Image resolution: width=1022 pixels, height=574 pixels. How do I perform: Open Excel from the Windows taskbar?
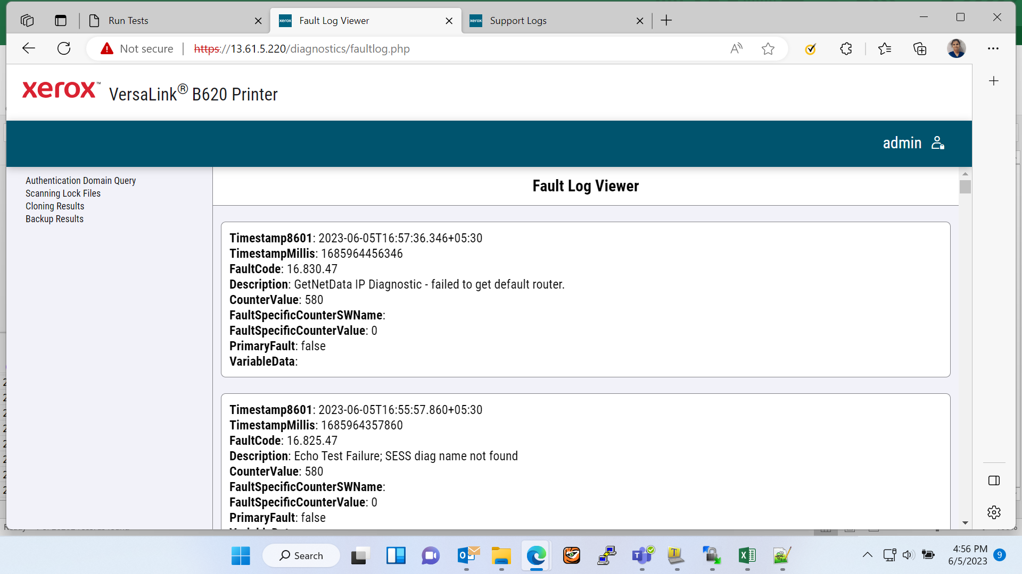(747, 556)
